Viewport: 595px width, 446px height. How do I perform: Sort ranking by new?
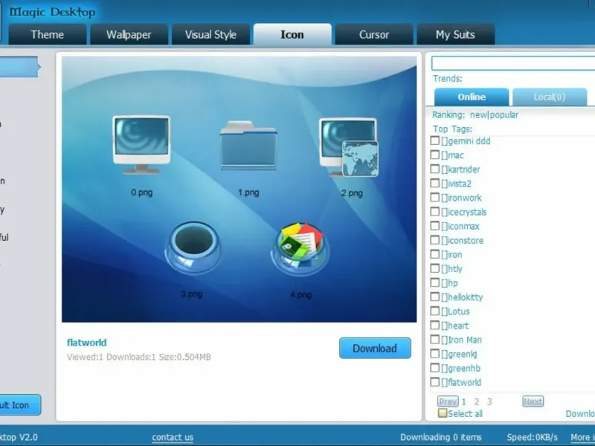478,115
